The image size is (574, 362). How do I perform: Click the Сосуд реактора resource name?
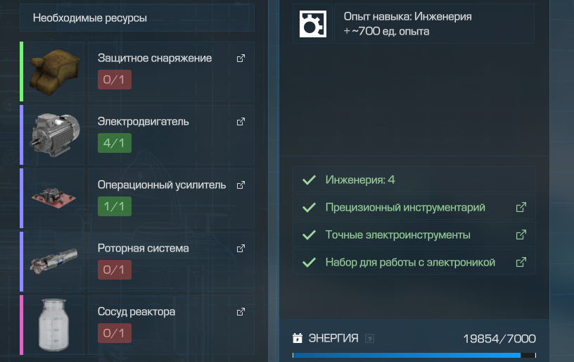click(136, 312)
